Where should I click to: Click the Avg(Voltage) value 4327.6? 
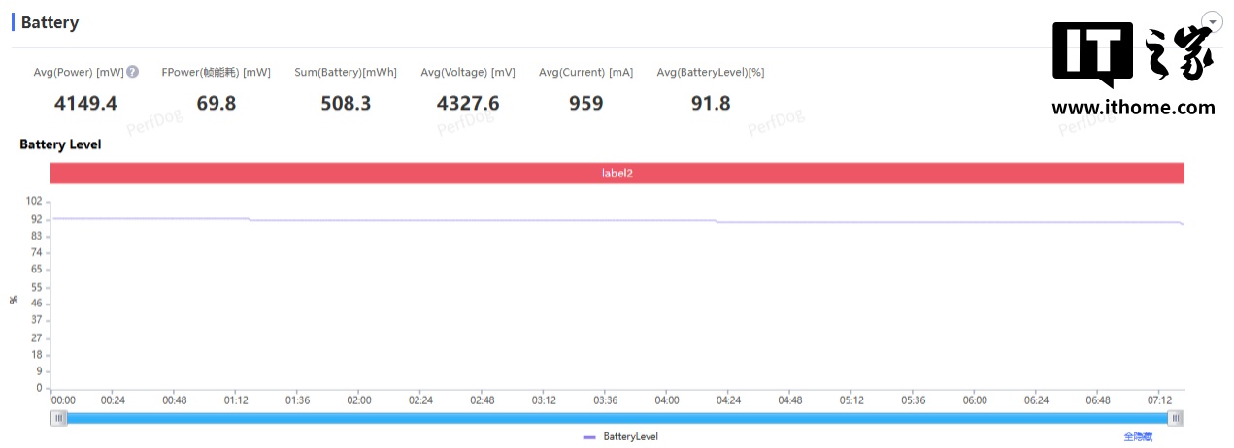tap(468, 103)
